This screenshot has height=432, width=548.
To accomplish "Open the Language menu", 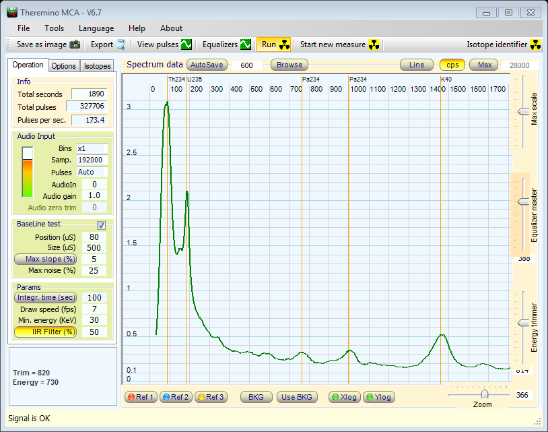I will coord(96,28).
